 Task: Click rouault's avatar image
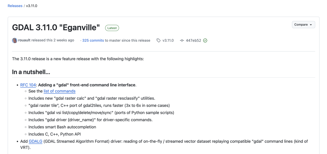click(x=15, y=41)
